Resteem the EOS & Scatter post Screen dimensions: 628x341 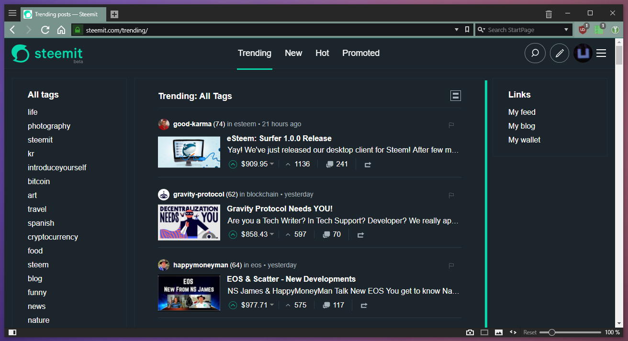(x=364, y=306)
